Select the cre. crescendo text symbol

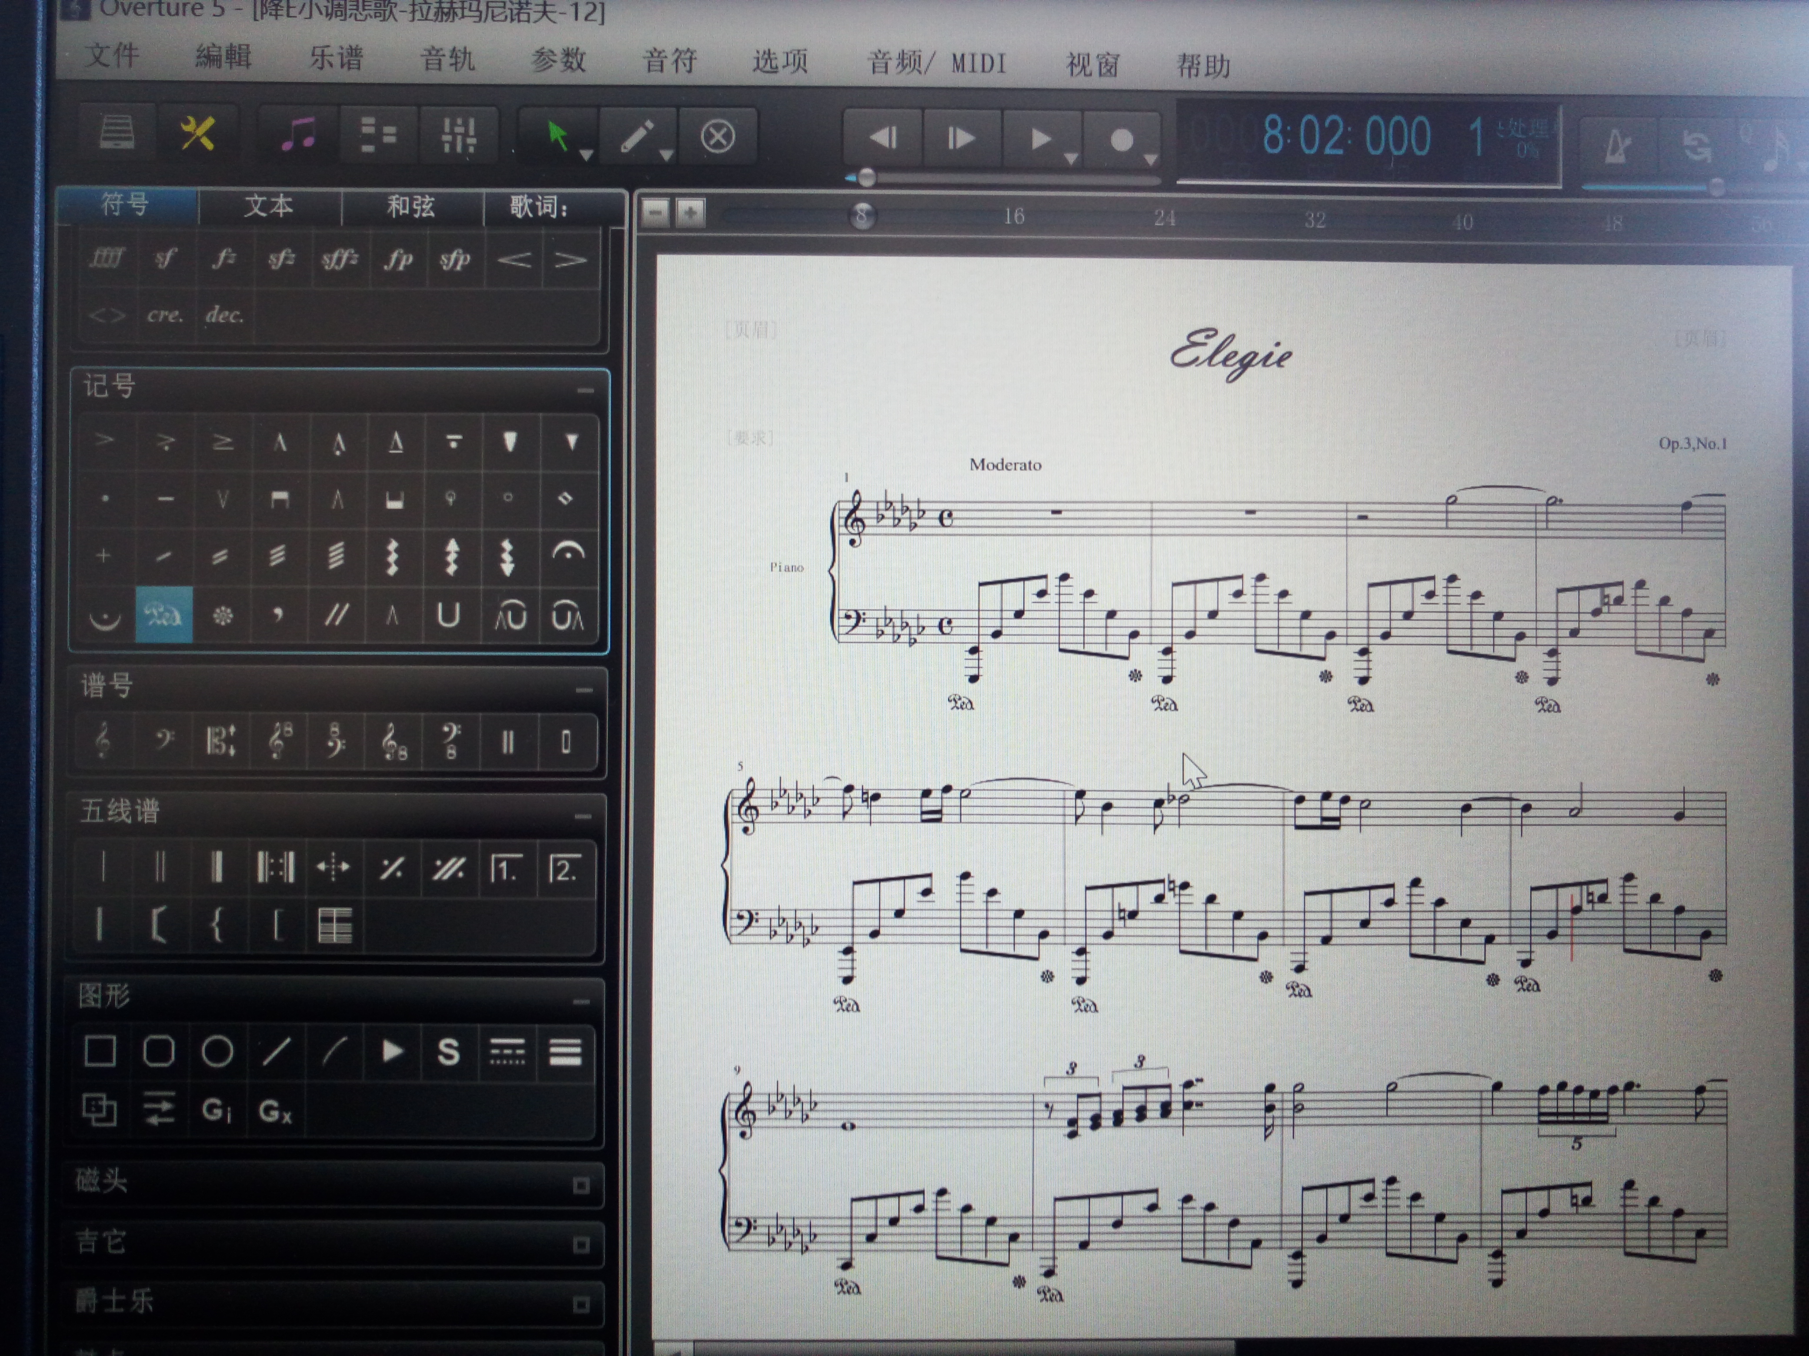164,315
